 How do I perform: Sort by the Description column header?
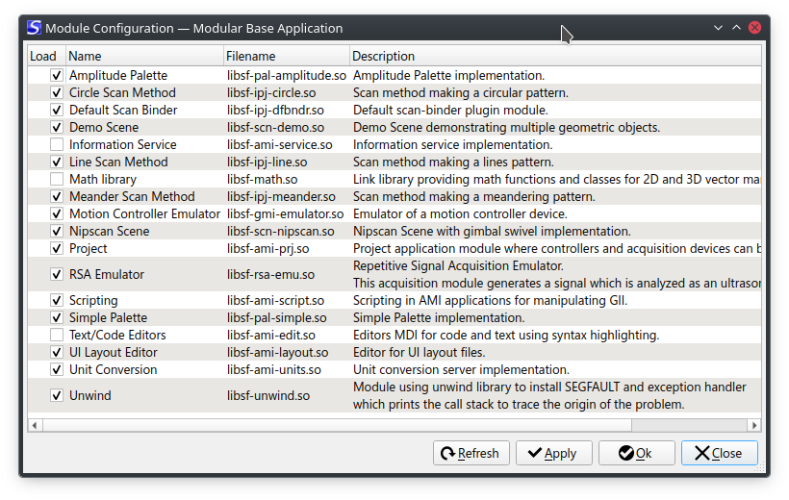coord(555,56)
